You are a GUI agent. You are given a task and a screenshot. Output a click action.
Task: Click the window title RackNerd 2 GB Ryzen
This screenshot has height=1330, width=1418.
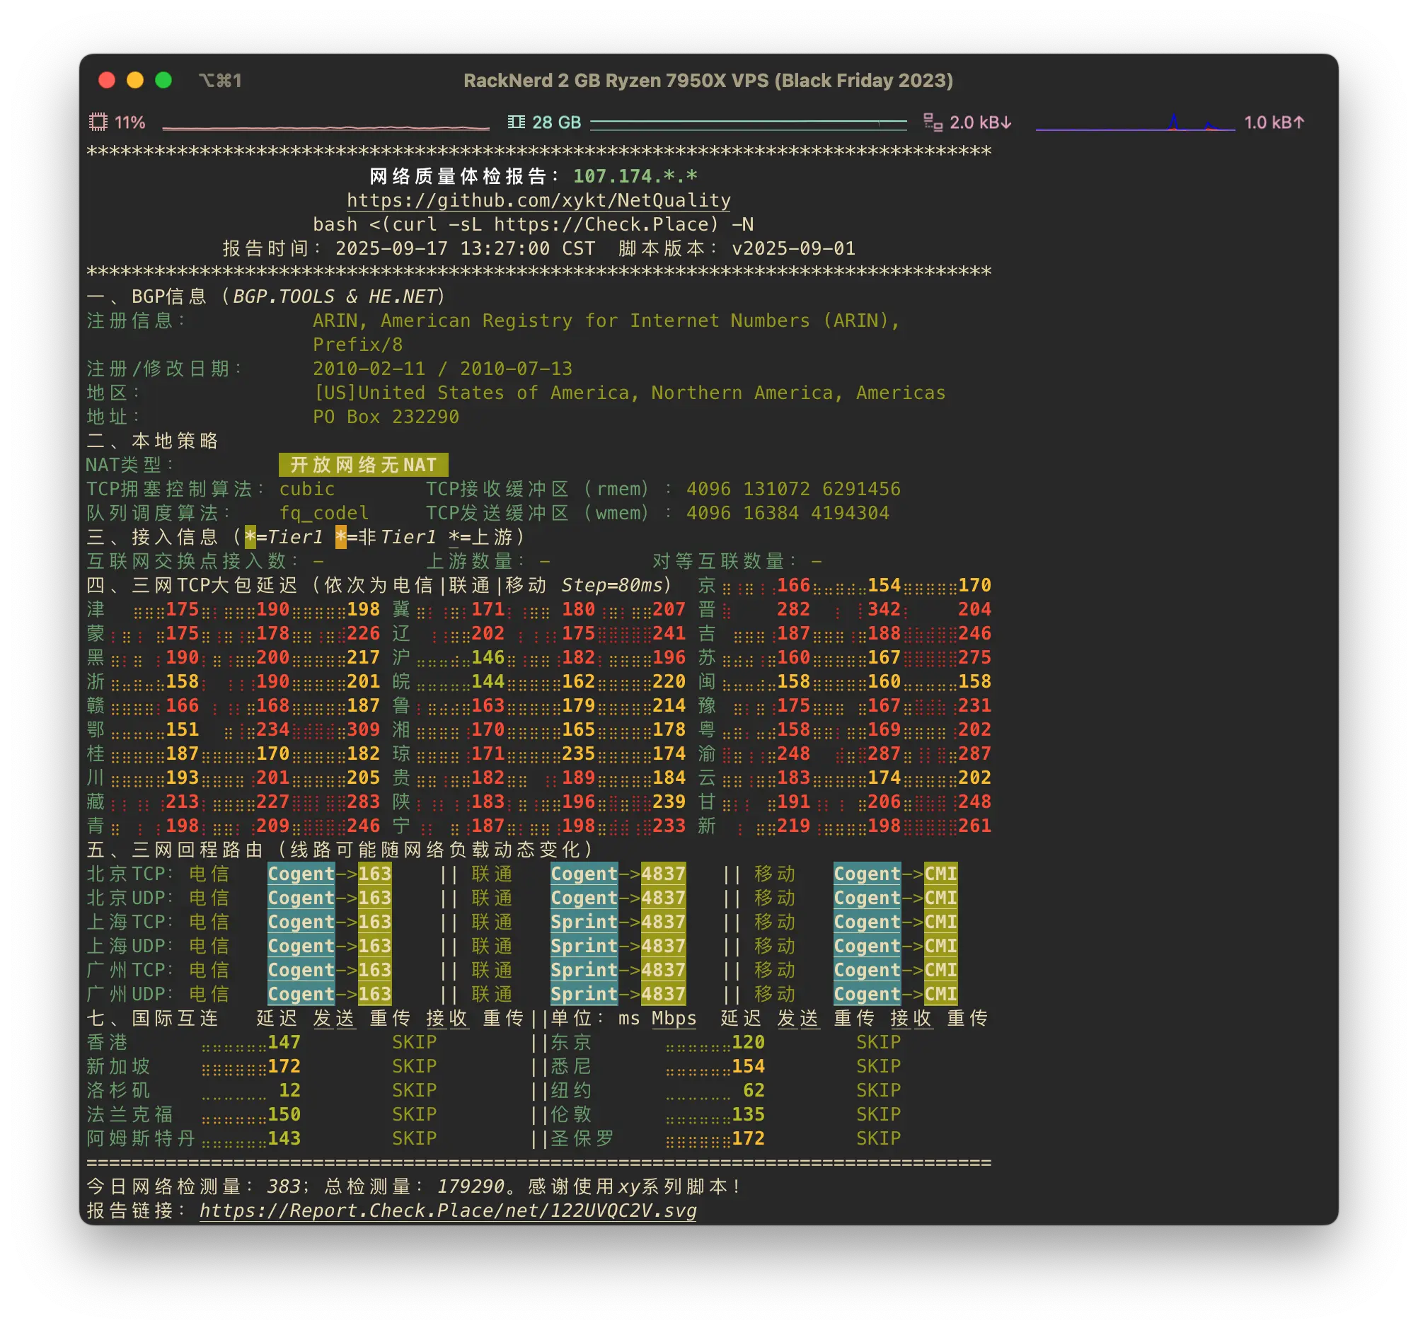point(708,80)
